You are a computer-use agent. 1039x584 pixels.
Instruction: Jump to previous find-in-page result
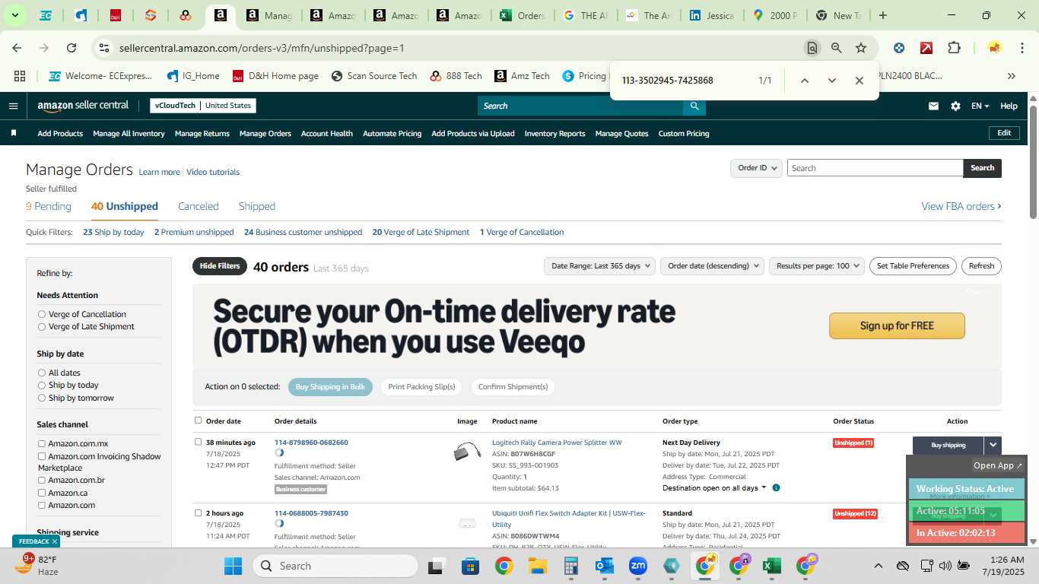[804, 81]
